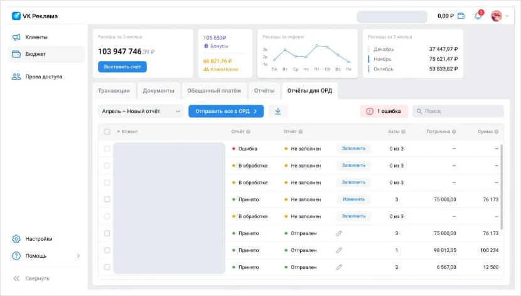Open notifications bell icon
The width and height of the screenshot is (521, 296).
pos(478,16)
